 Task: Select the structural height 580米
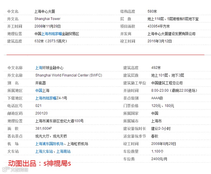(152, 11)
